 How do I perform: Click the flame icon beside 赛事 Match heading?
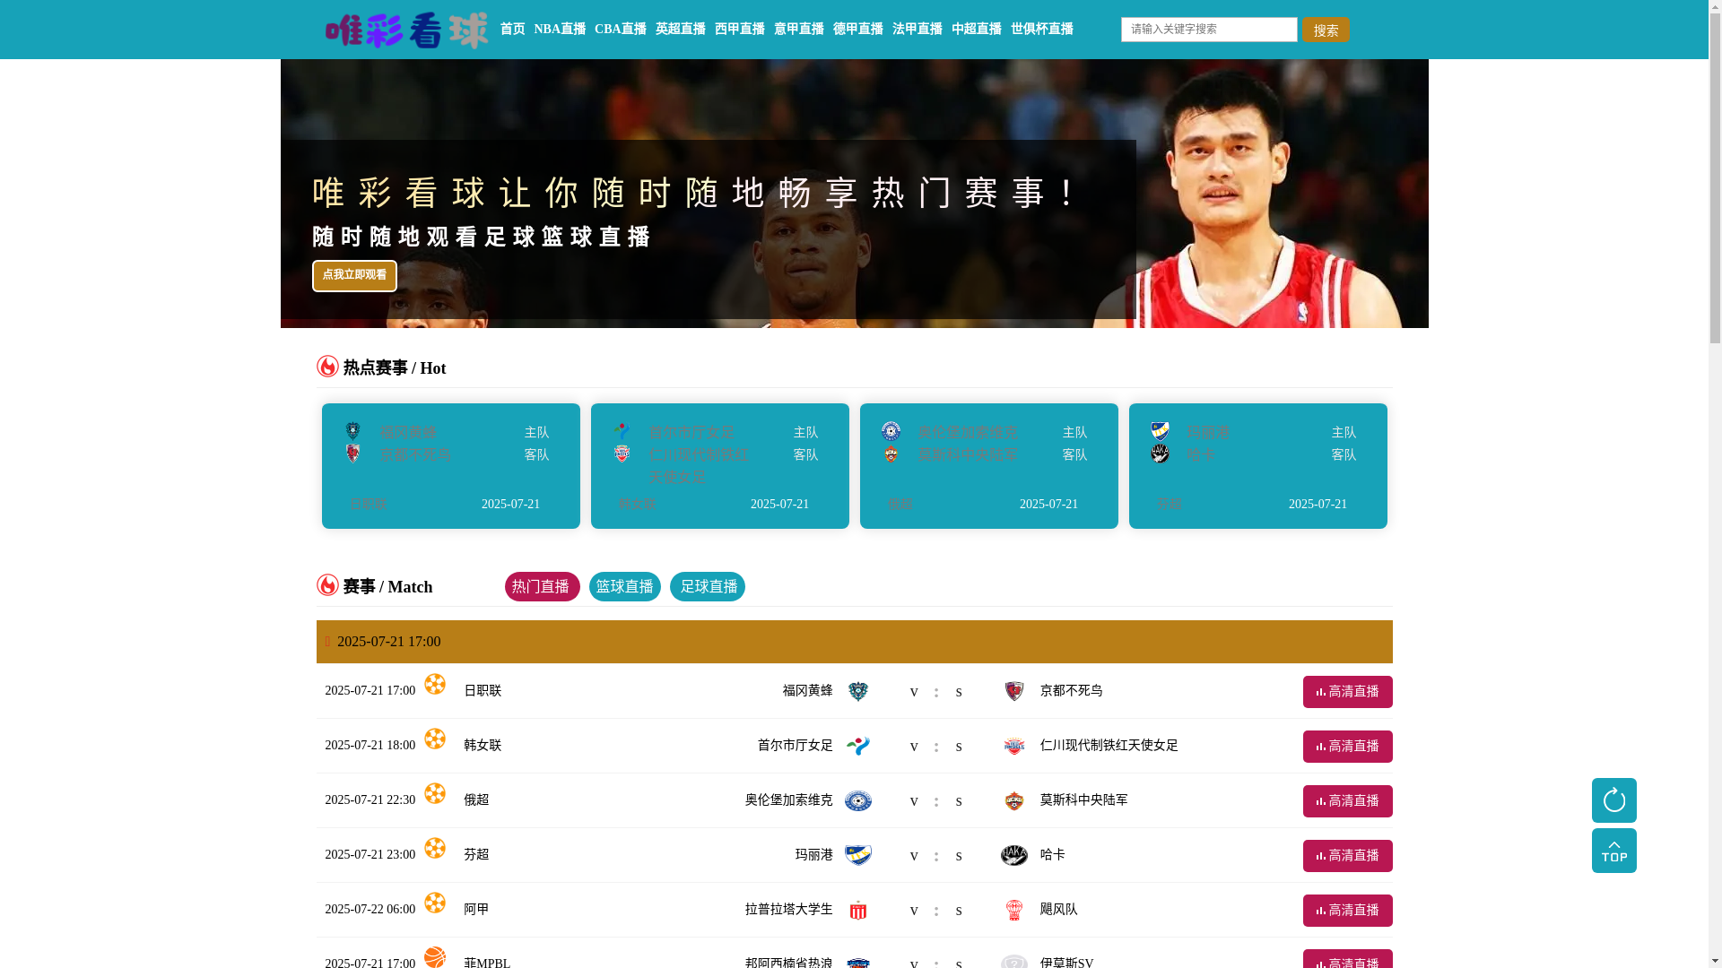tap(327, 585)
